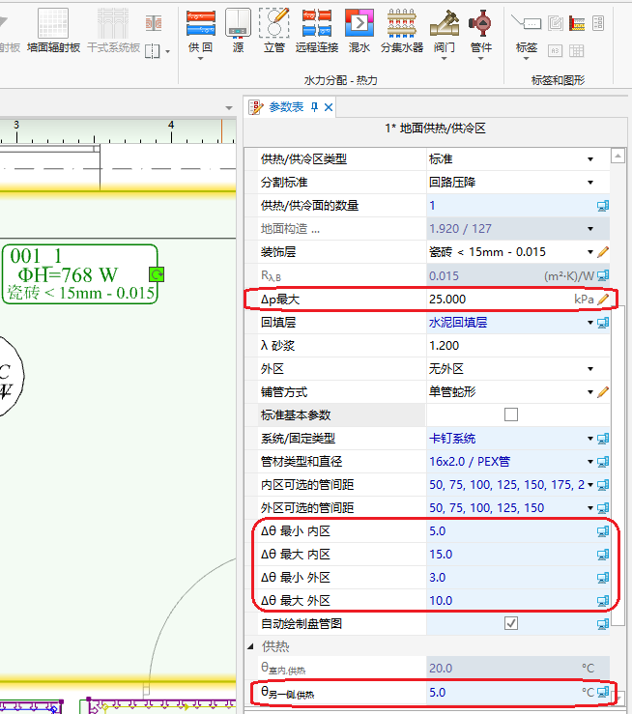This screenshot has height=714, width=632.
Task: Switch to the 参数表 tab
Action: click(285, 107)
